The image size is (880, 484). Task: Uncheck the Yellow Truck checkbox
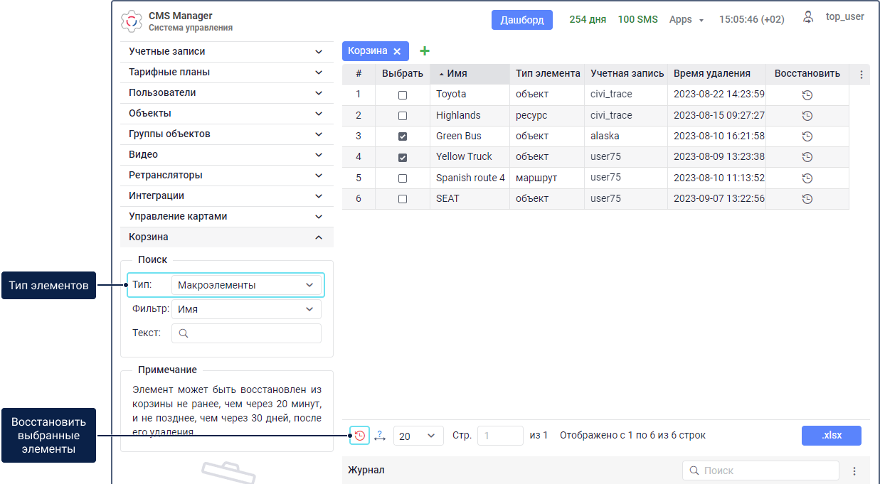(x=403, y=157)
